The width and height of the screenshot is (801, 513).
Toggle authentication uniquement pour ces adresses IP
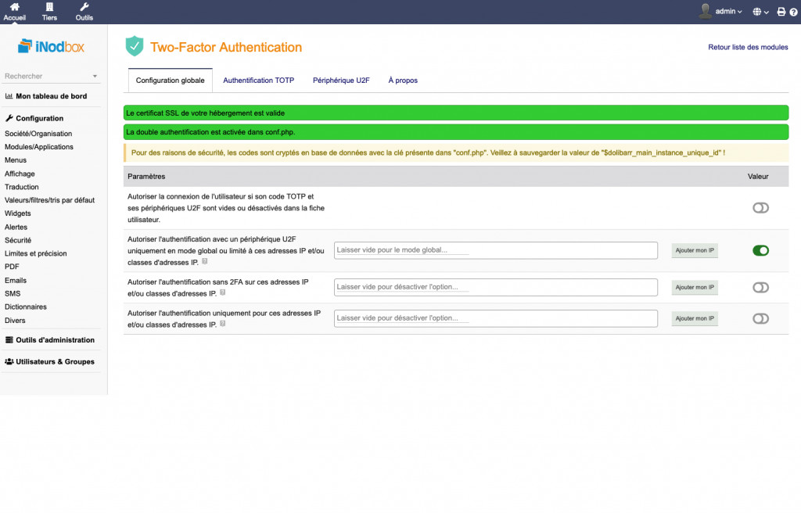tap(760, 319)
